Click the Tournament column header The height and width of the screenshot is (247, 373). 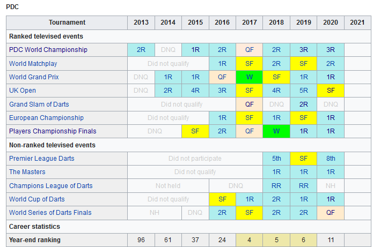click(67, 23)
